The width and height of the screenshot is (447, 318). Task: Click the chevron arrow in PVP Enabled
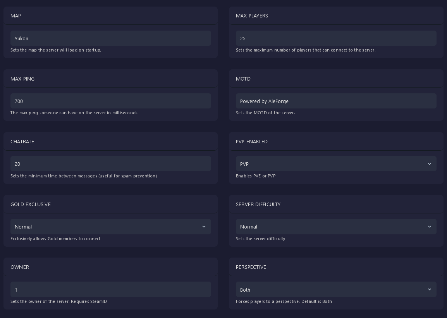coord(429,164)
